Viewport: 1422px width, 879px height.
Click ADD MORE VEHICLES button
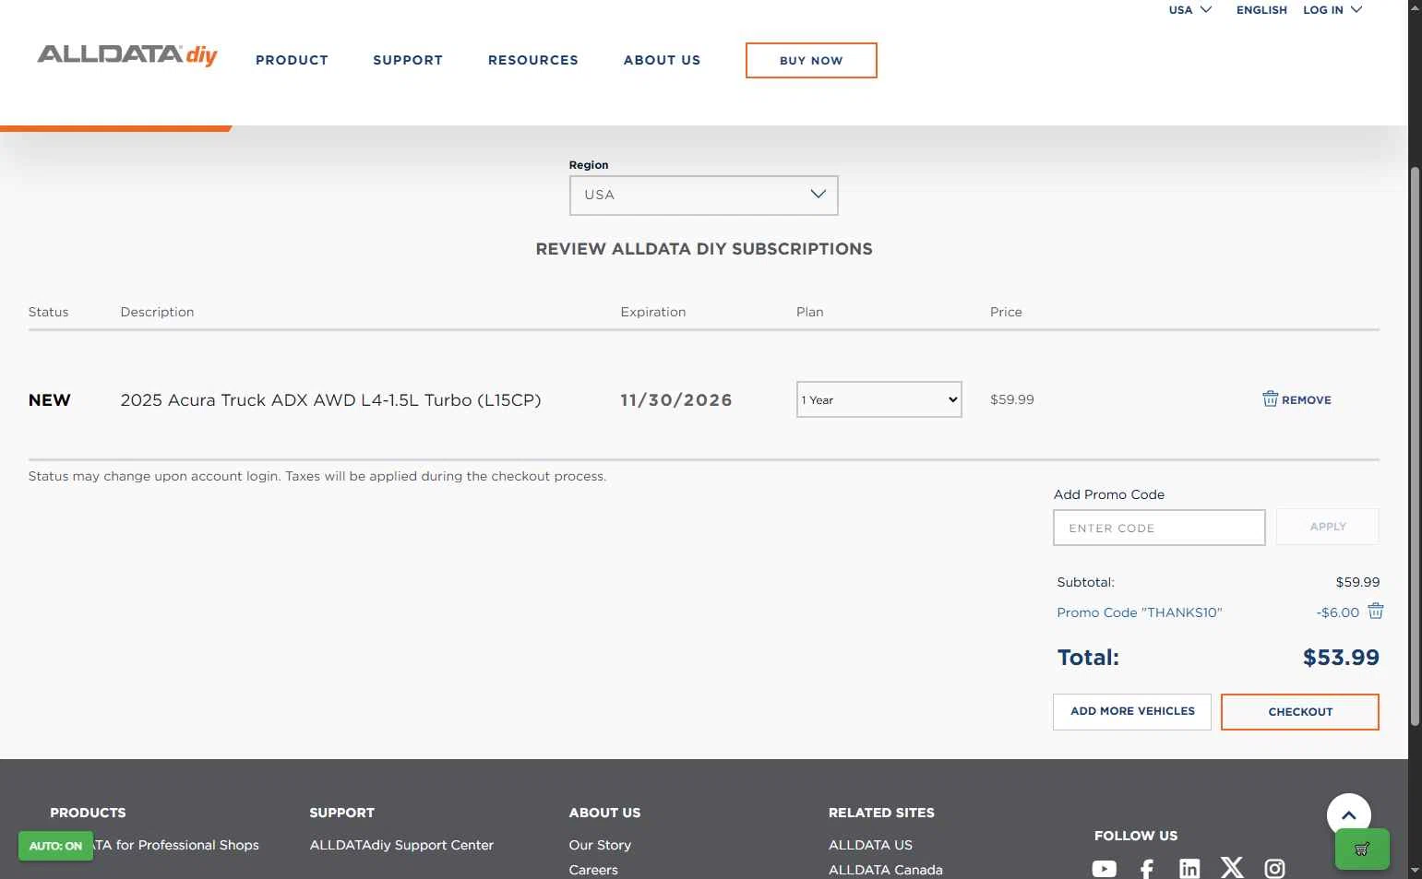(1132, 711)
